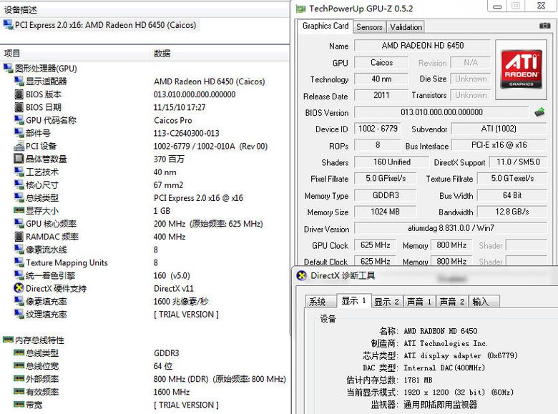The image size is (558, 414).
Task: Select the 1600 兆像素/秒 value
Action: [181, 302]
